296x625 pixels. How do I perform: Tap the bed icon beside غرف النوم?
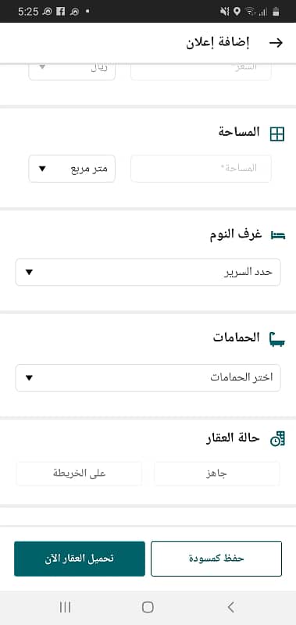pyautogui.click(x=278, y=235)
